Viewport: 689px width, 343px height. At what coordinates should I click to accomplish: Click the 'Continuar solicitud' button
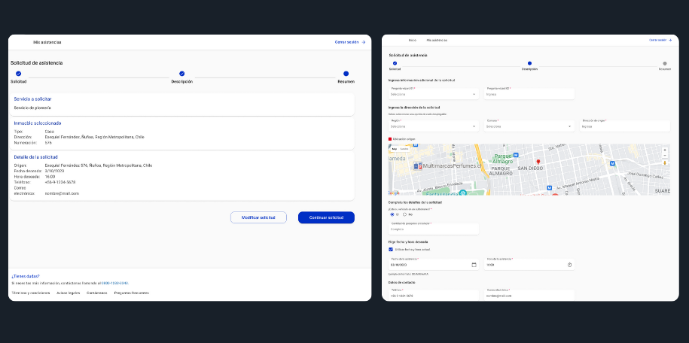[326, 217]
